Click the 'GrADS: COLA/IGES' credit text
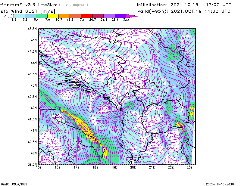The image size is (241, 186). coord(14,184)
